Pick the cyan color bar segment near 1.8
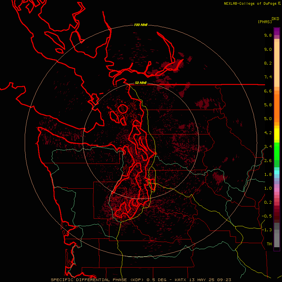The width and height of the screenshot is (282, 282). [x=277, y=172]
